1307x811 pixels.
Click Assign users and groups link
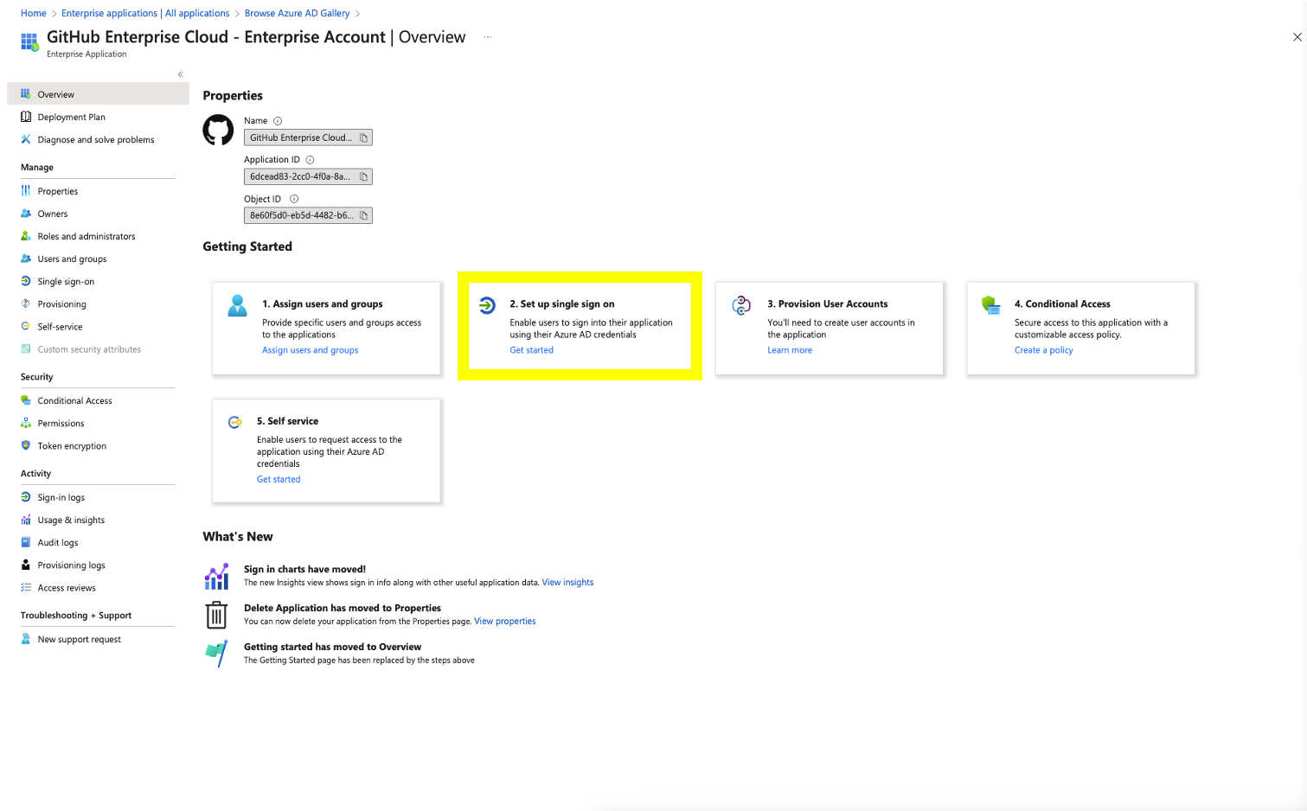[310, 350]
